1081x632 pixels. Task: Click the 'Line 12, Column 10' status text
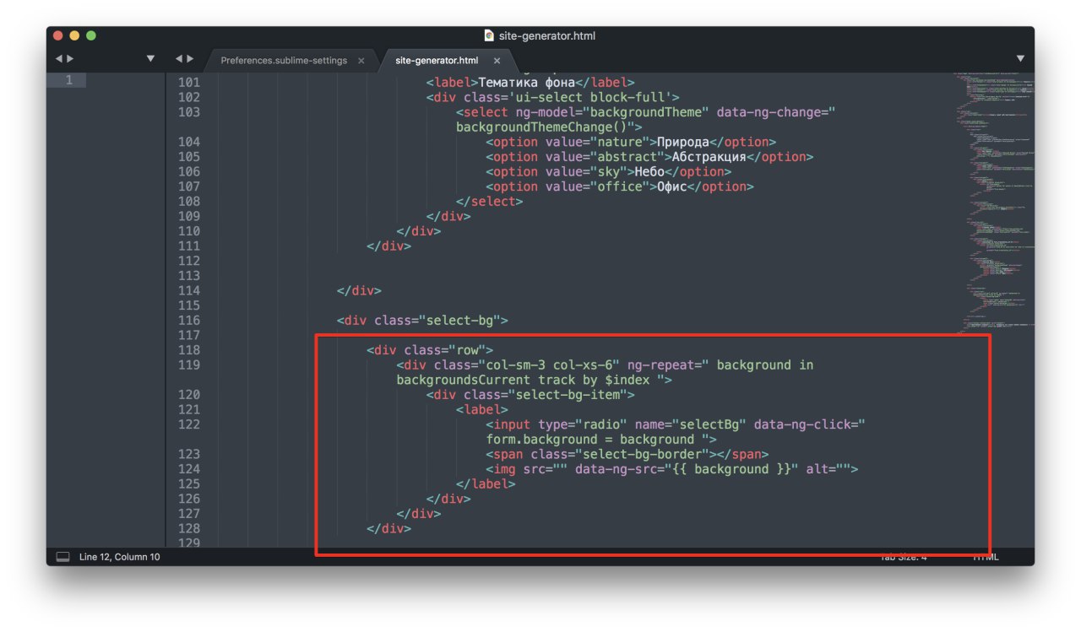click(x=119, y=557)
